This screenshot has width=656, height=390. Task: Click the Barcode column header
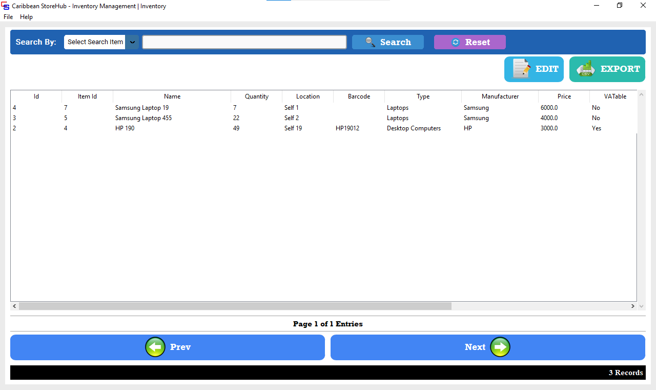coord(359,96)
